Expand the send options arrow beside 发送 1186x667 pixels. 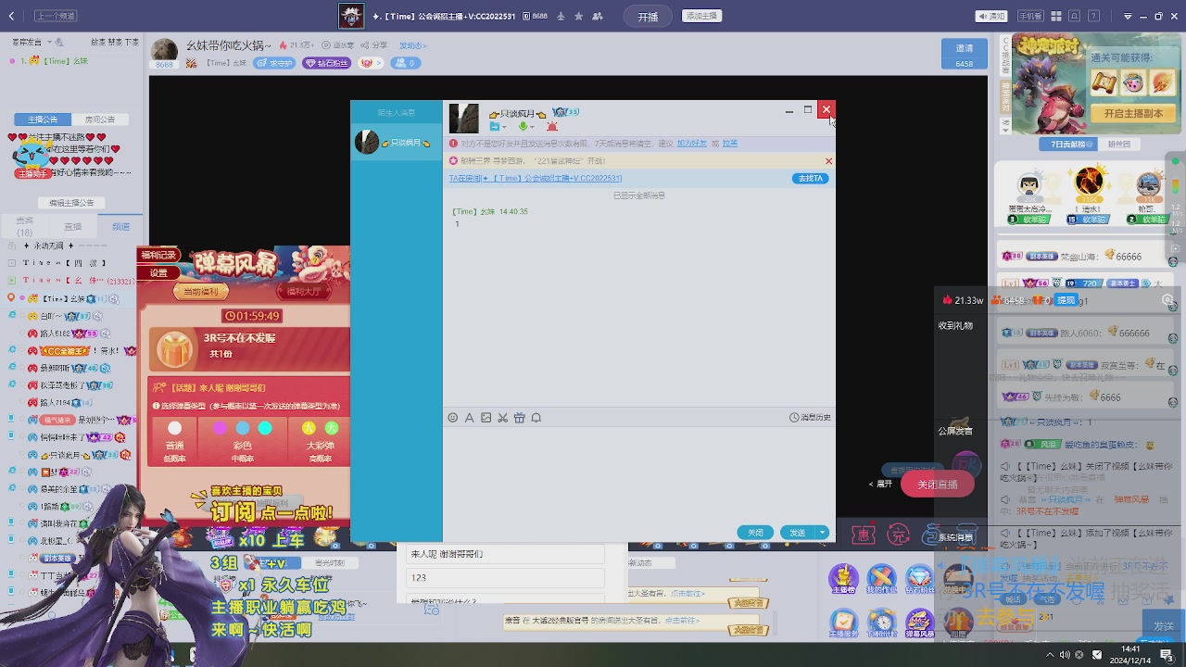822,533
